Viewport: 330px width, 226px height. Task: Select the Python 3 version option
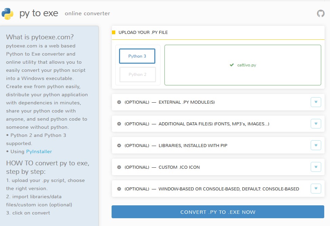[137, 56]
